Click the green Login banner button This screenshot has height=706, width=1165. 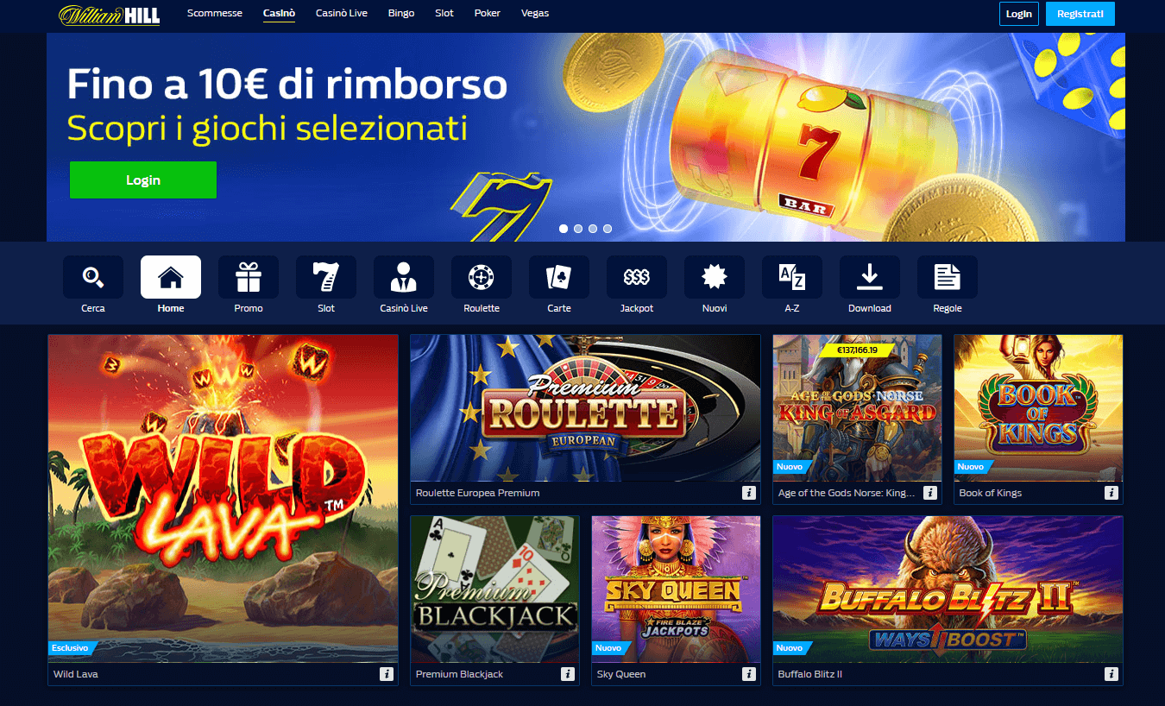(143, 180)
